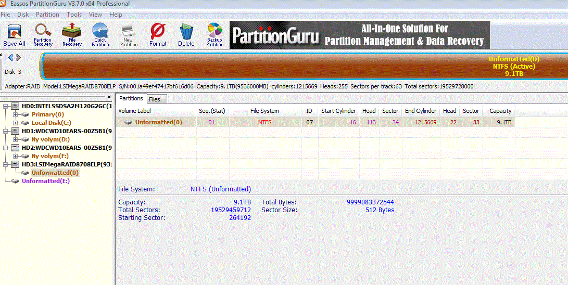Image resolution: width=568 pixels, height=285 pixels.
Task: Collapse the HD1 WDCWD10EARS node
Action: point(5,131)
